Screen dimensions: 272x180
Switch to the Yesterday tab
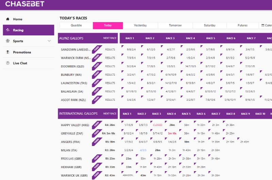(140, 25)
